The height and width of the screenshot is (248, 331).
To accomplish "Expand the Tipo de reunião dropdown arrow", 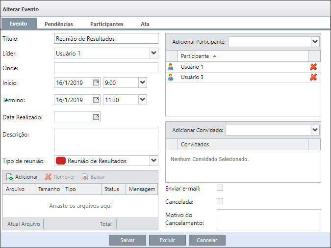I will (153, 161).
